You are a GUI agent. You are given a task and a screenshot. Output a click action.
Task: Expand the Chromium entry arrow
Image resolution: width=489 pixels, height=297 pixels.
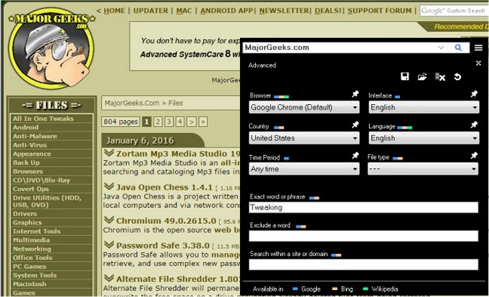tap(109, 220)
